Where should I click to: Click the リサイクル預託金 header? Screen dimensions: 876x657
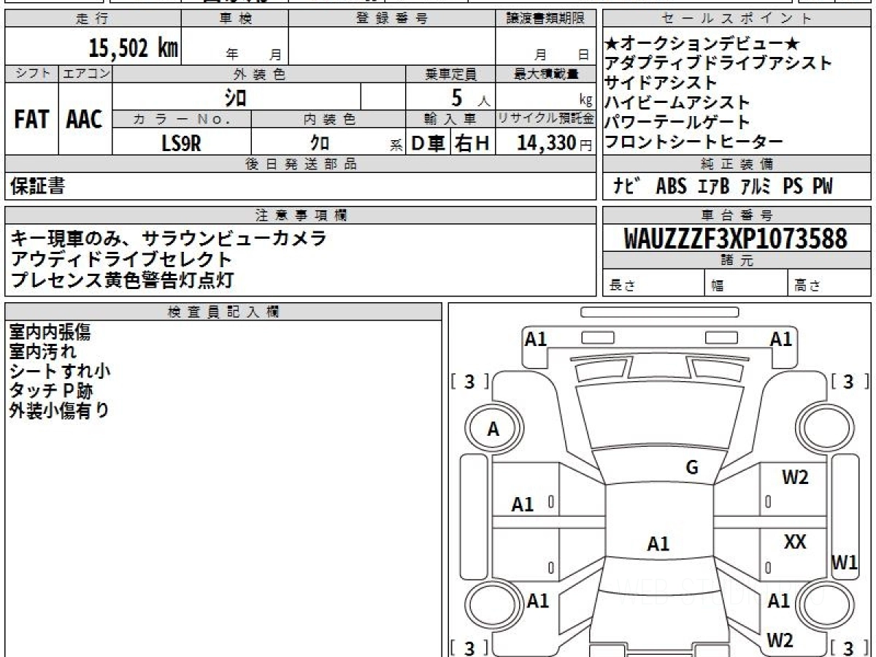[546, 120]
